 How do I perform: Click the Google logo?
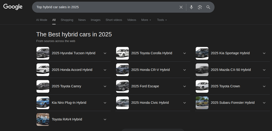click(13, 7)
